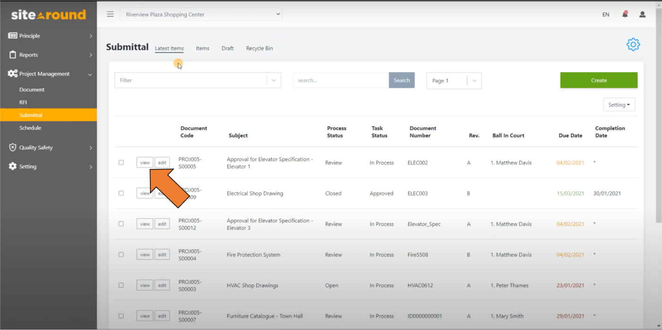The height and width of the screenshot is (330, 662).
Task: Click 'Mary Smith' in Ball In Court
Action: click(511, 316)
